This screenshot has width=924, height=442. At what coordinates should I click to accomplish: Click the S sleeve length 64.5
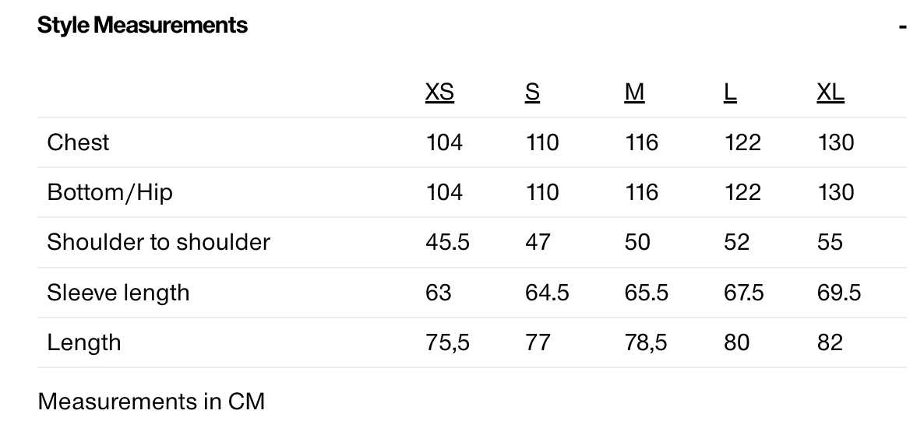pyautogui.click(x=547, y=293)
